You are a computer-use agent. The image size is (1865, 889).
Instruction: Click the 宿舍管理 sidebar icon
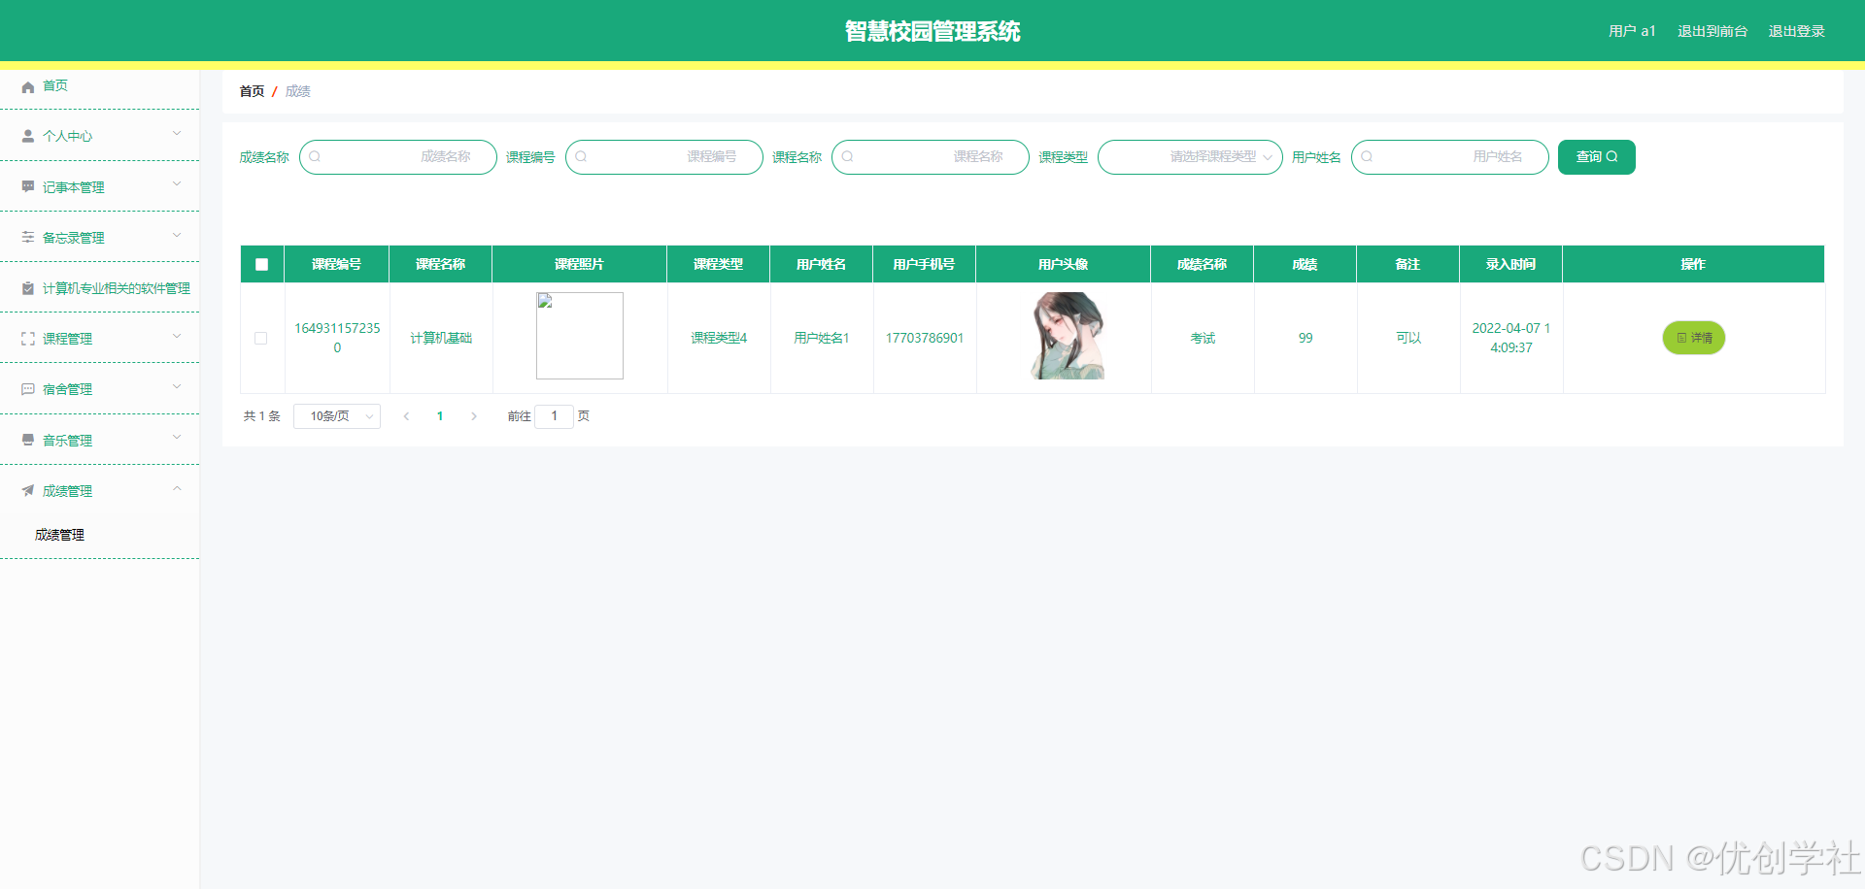[28, 389]
